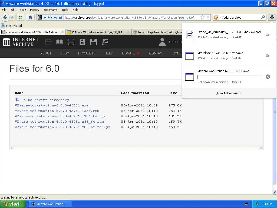Click the Forward arrow button
Image resolution: width=277 pixels, height=208 pixels.
click(12, 17)
